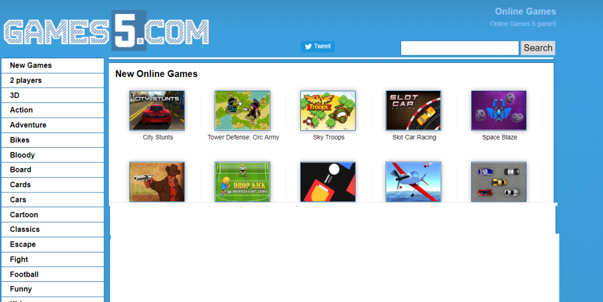Screen dimensions: 603x302
Task: Select the Football category
Action: coord(52,274)
